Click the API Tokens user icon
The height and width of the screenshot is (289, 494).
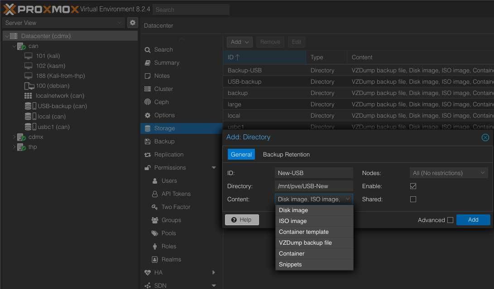click(x=154, y=194)
